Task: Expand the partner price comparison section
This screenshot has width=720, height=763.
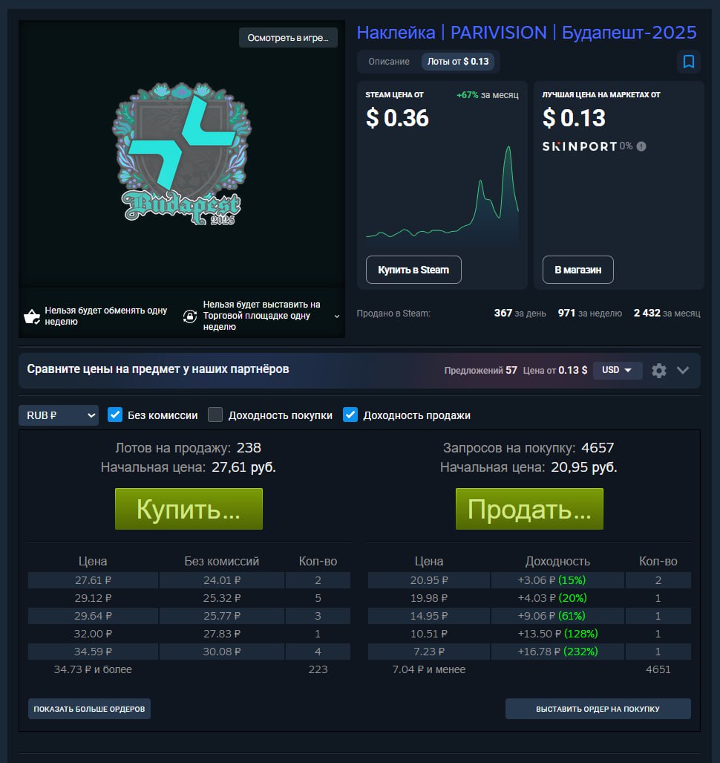Action: point(683,370)
